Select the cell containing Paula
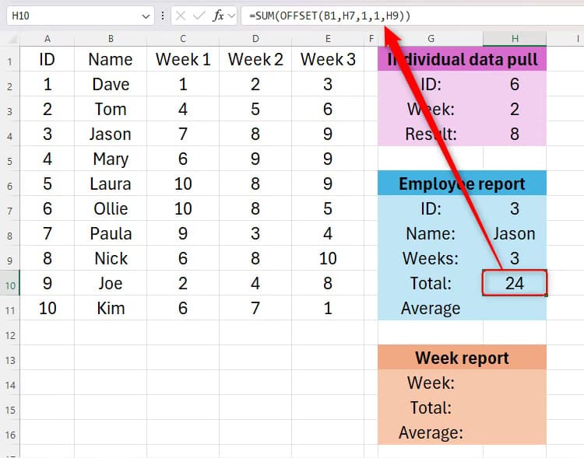Viewport: 584px width, 458px height. tap(111, 233)
